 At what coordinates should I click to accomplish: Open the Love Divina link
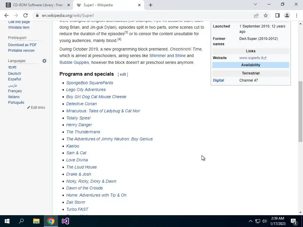(77, 160)
